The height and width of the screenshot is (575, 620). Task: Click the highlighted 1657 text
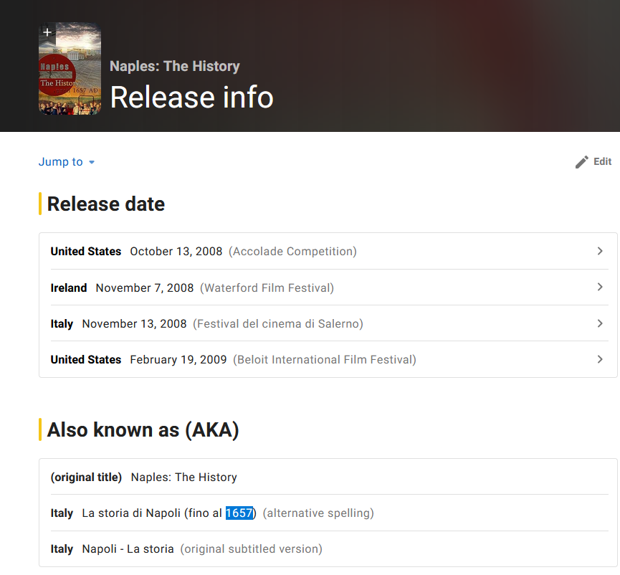[x=239, y=513]
